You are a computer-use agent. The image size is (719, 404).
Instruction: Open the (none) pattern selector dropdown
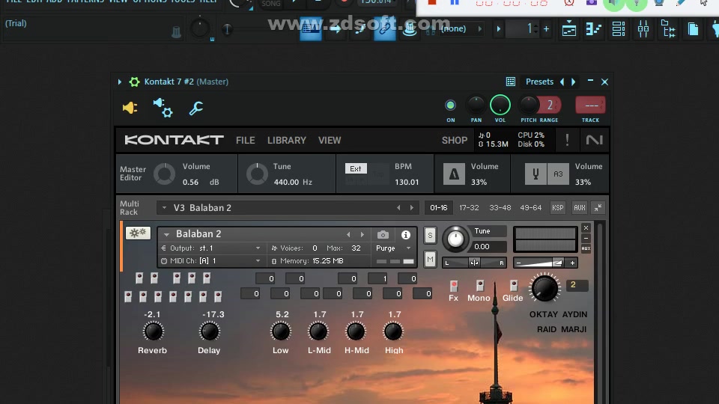coord(461,29)
